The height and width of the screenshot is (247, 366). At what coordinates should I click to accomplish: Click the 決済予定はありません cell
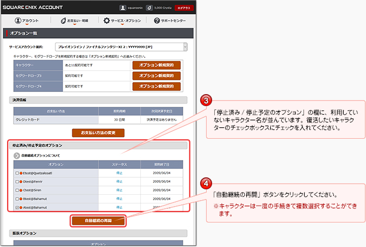162,120
